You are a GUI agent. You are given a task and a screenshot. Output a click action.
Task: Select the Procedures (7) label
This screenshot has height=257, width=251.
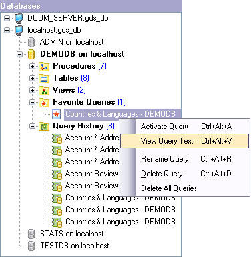[79, 66]
